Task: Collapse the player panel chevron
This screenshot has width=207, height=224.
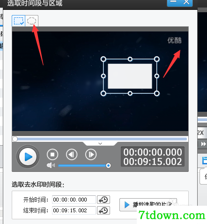Action: click(100, 143)
